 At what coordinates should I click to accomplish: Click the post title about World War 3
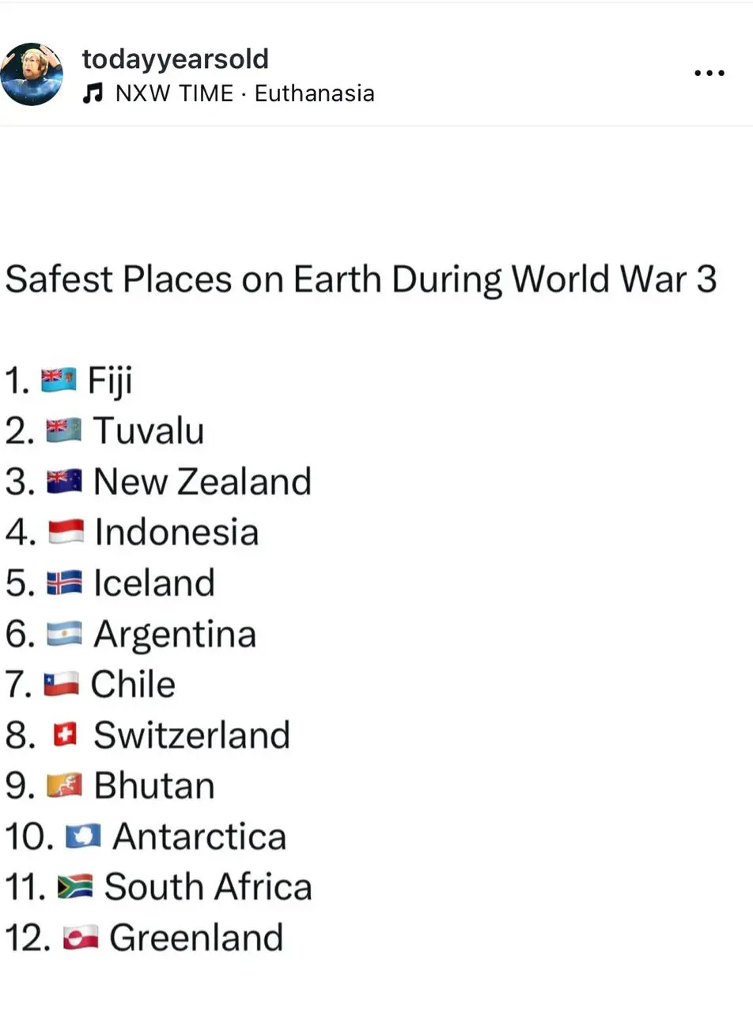(361, 280)
